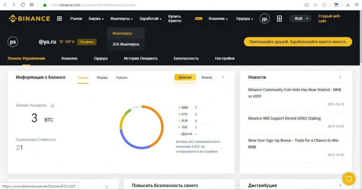
Task: Click the browser snapshot camera icon
Action: (x=307, y=5)
